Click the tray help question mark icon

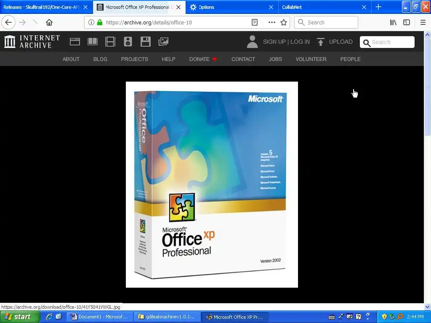pyautogui.click(x=359, y=317)
